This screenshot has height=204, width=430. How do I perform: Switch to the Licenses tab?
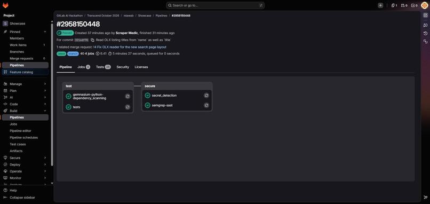tap(141, 67)
